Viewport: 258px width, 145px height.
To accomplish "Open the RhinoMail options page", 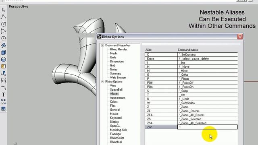I will 116,142.
